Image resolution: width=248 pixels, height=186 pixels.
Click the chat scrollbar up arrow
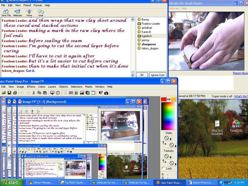coord(133,20)
